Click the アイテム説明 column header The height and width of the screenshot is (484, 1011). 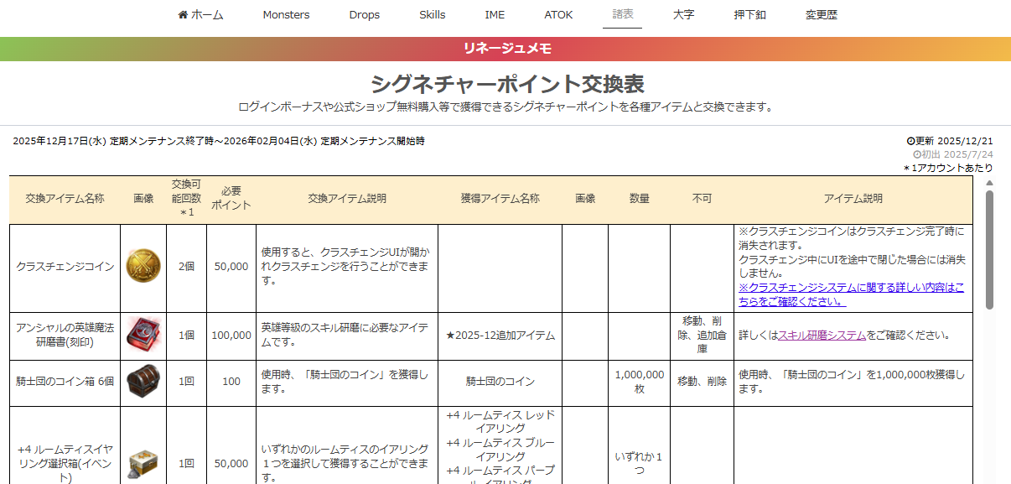pos(853,199)
